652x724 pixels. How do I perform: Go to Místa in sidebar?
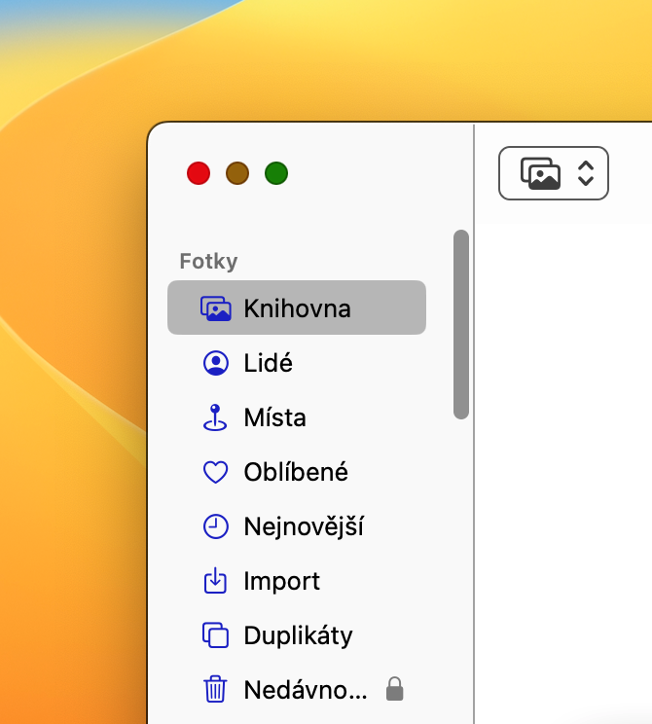pos(297,417)
